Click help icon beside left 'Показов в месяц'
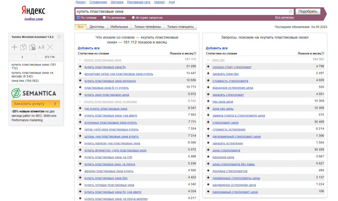338x201 pixels. (195, 53)
